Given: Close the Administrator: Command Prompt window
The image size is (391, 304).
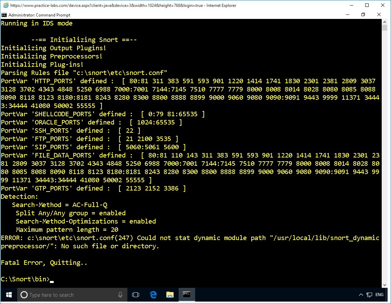Looking at the screenshot, I should [379, 15].
